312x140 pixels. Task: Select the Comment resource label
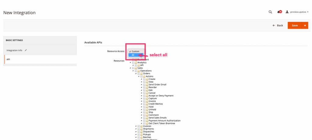pyautogui.click(x=154, y=115)
